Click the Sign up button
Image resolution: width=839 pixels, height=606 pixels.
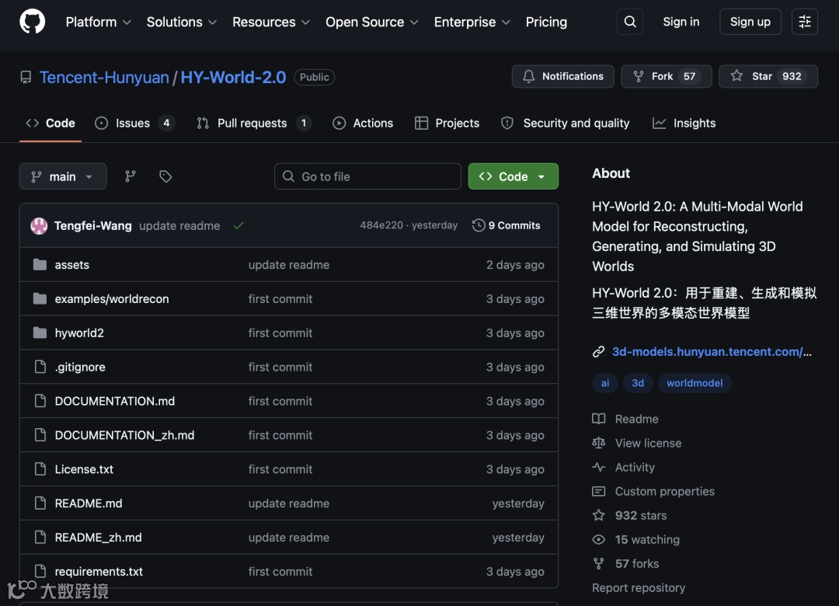[x=750, y=22]
